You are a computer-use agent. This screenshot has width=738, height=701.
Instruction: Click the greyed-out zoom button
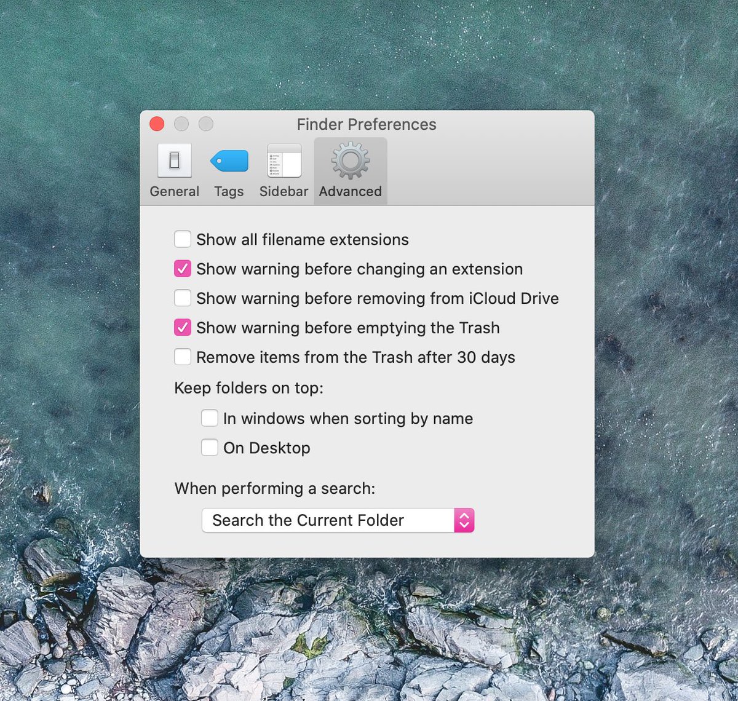[x=206, y=124]
